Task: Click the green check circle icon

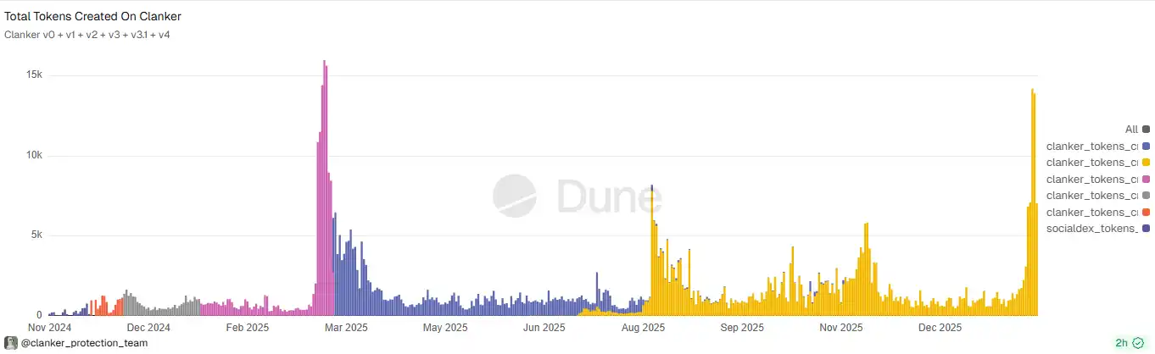Action: coord(1138,343)
